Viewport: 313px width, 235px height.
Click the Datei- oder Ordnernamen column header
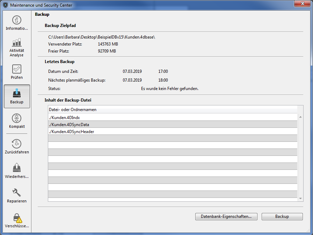tap(173, 109)
